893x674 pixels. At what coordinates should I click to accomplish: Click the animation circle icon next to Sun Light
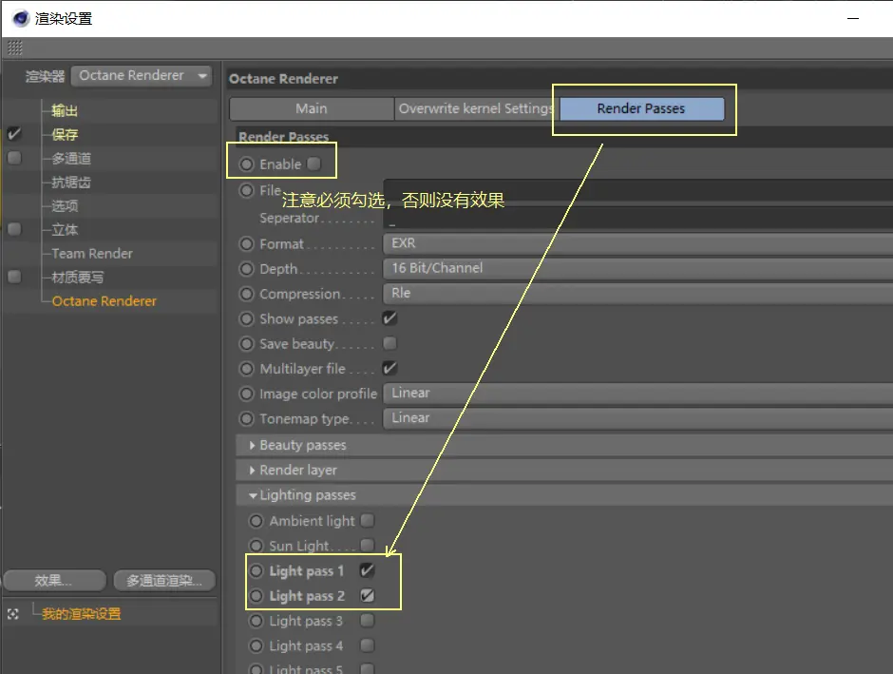(x=256, y=546)
